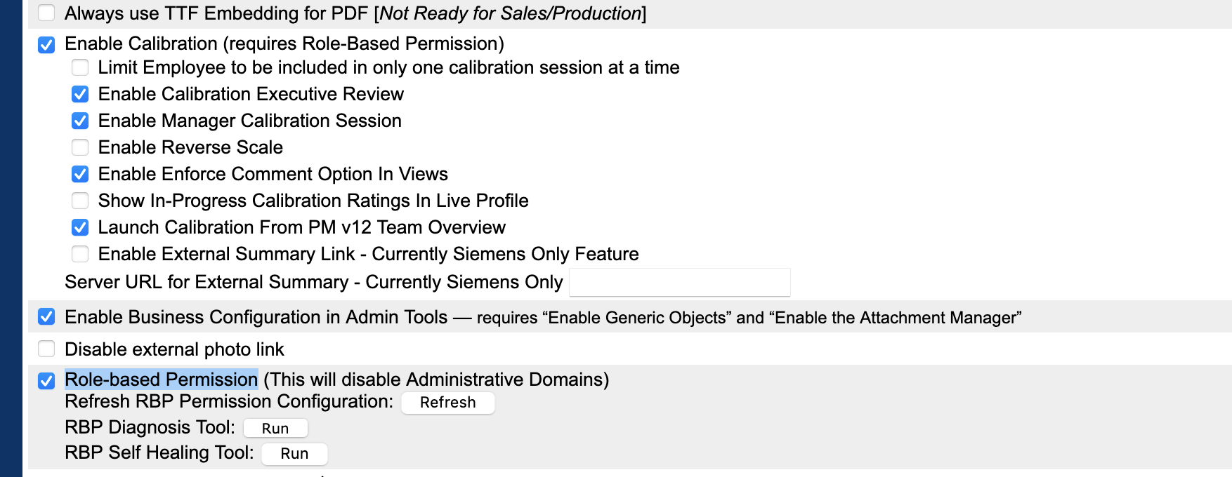Uncheck 'Enable Enforce Comment Option In Views'

point(79,174)
